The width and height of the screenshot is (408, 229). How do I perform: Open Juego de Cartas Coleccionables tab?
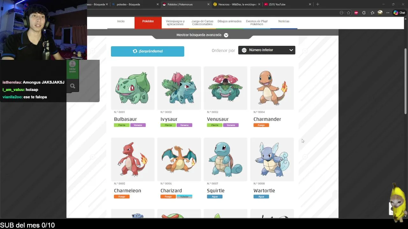click(x=202, y=23)
